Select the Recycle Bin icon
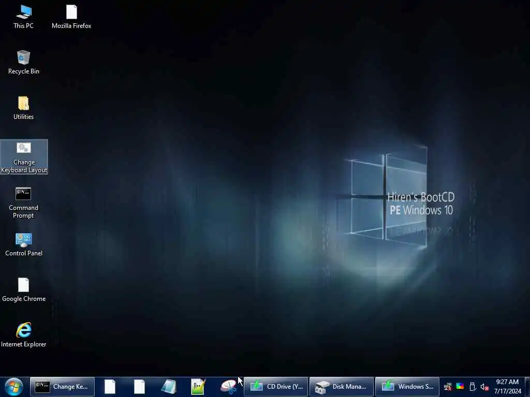 23,63
